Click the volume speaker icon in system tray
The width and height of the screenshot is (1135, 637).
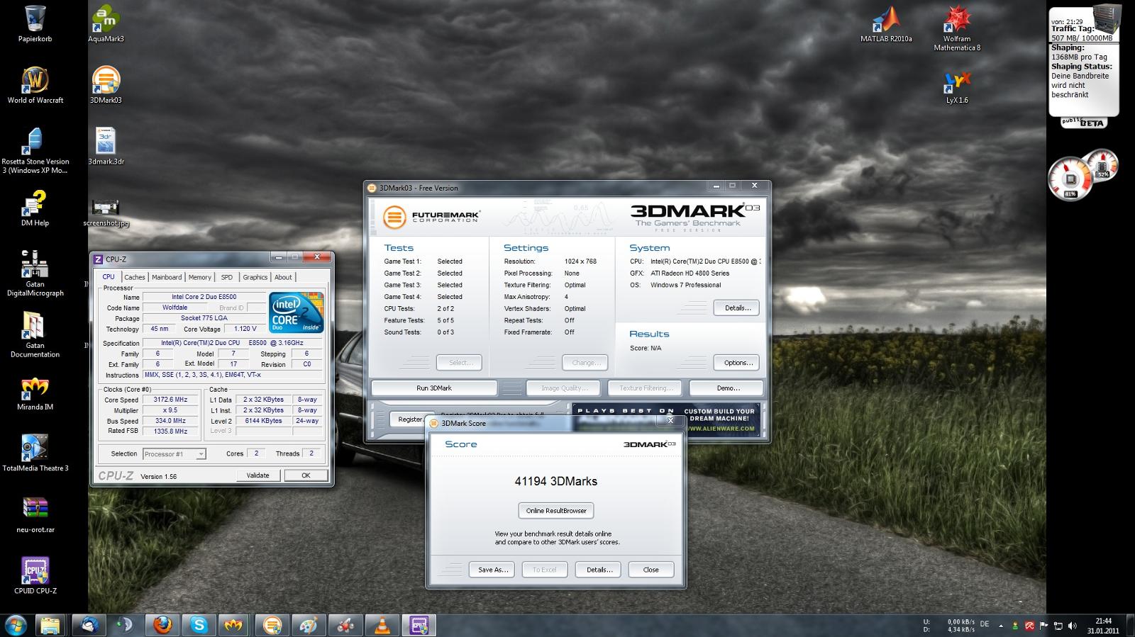pos(1073,626)
